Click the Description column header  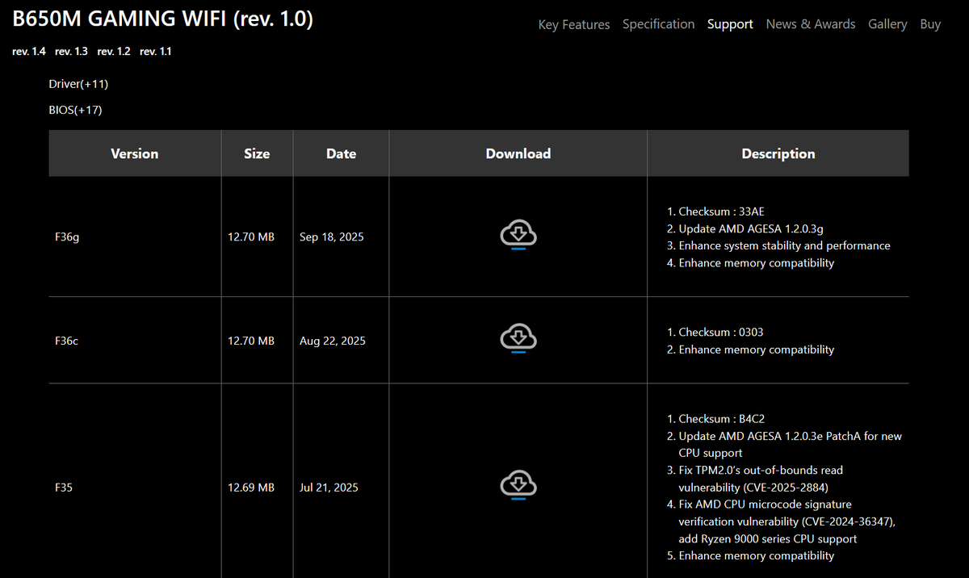pyautogui.click(x=778, y=153)
